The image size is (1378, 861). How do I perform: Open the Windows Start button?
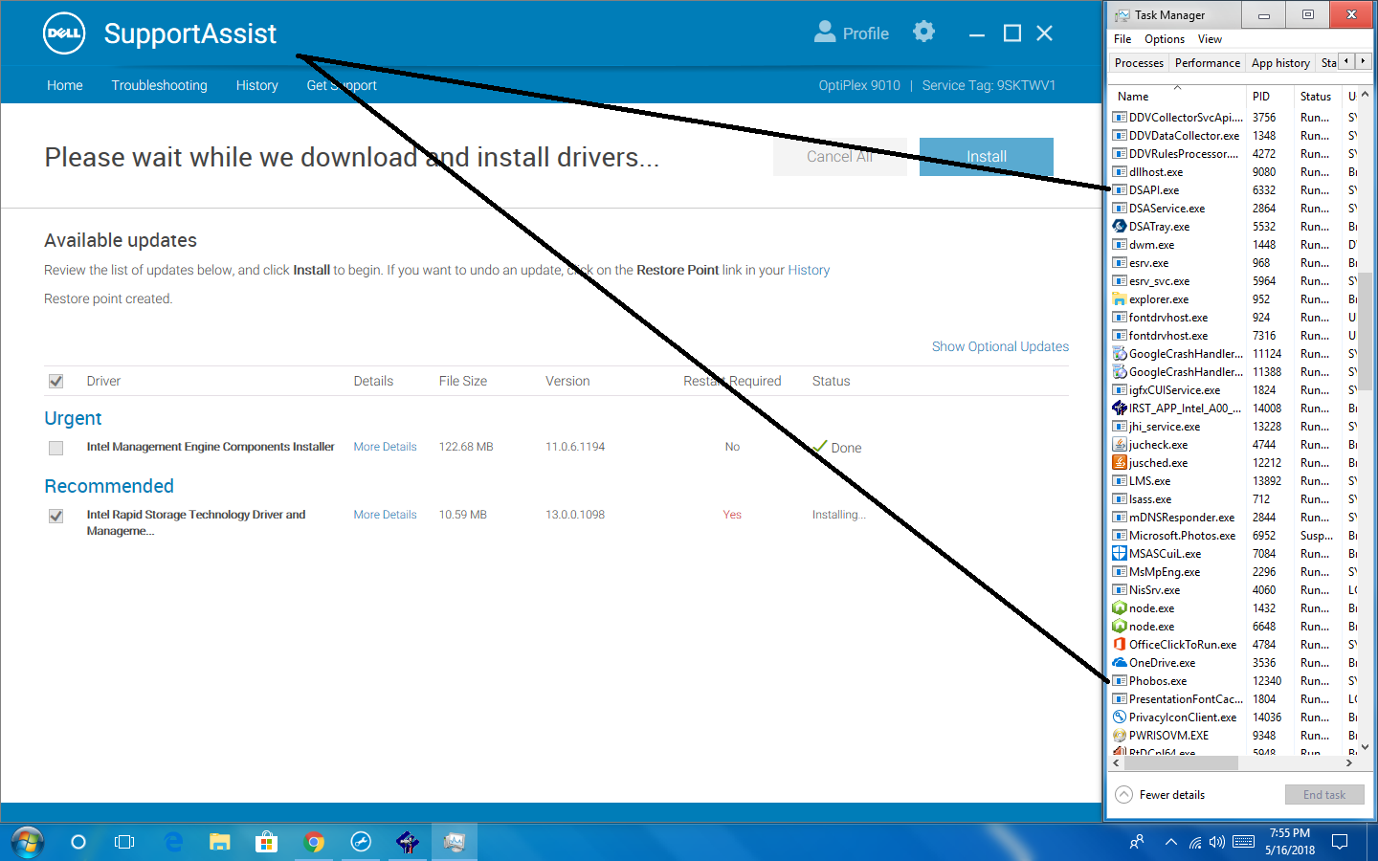coord(28,843)
